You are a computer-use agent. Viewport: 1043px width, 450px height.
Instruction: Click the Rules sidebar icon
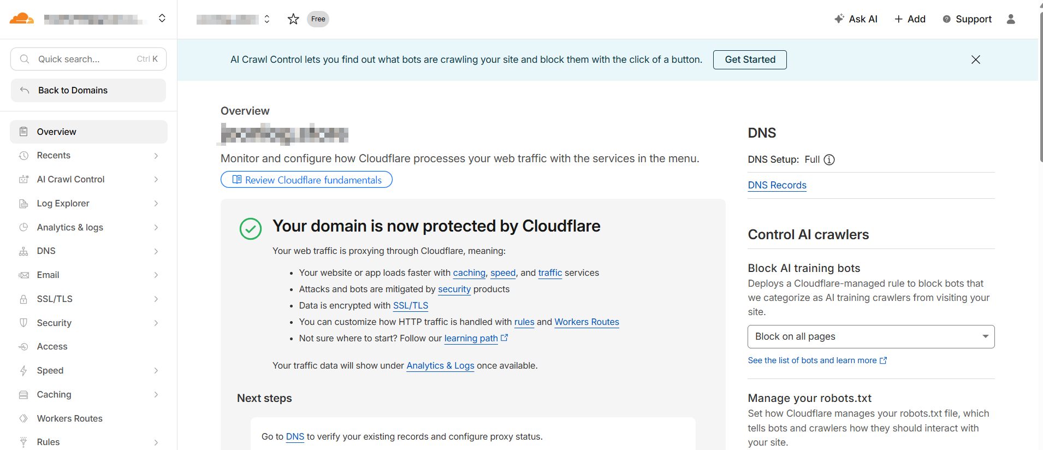[x=23, y=442]
